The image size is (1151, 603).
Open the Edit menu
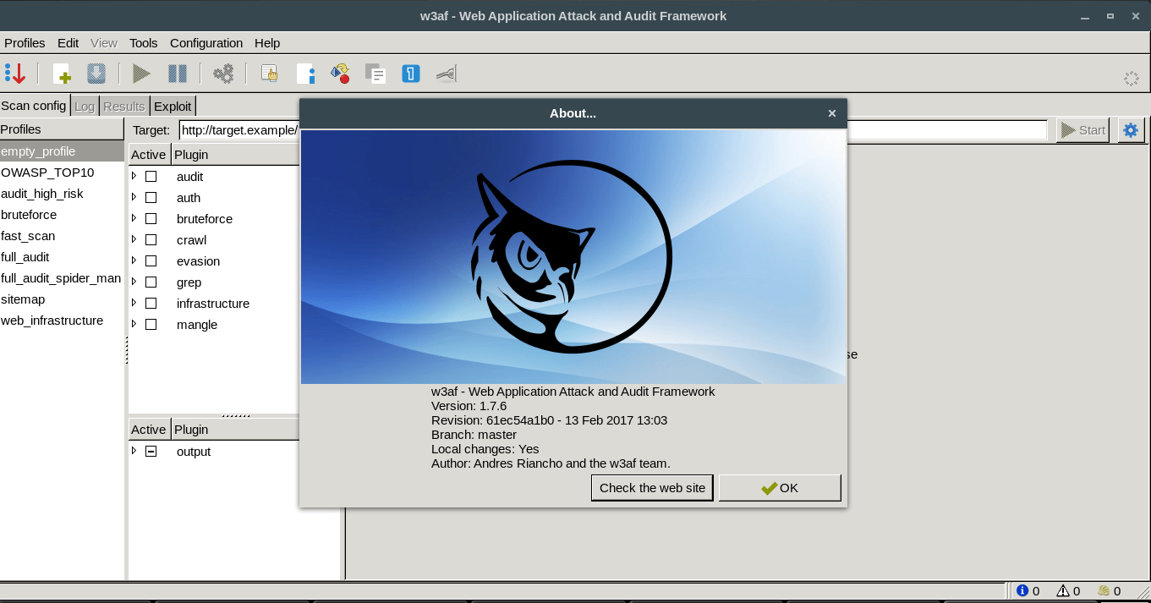pyautogui.click(x=68, y=43)
